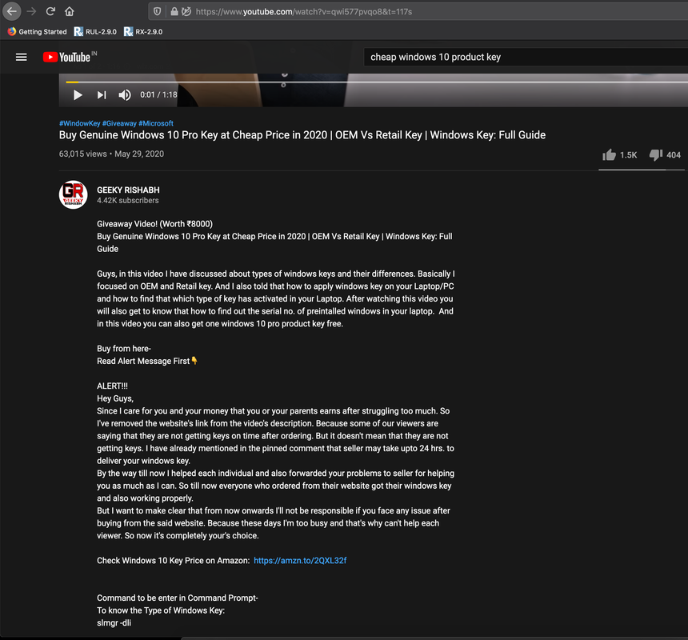Click the video progress bar

pos(377,82)
